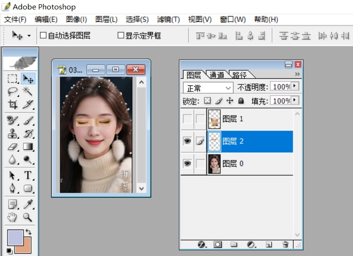
Task: Enable the 自动选择图层 checkbox
Action: click(x=43, y=35)
